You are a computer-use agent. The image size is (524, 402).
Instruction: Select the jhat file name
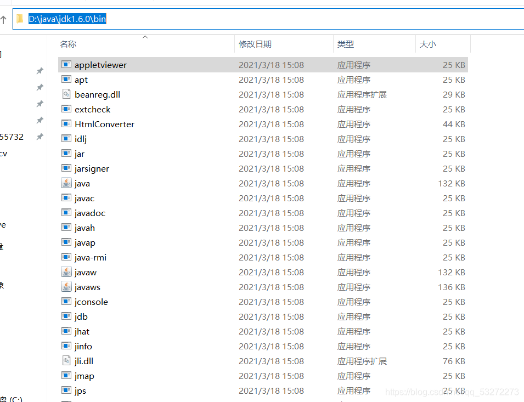[82, 331]
